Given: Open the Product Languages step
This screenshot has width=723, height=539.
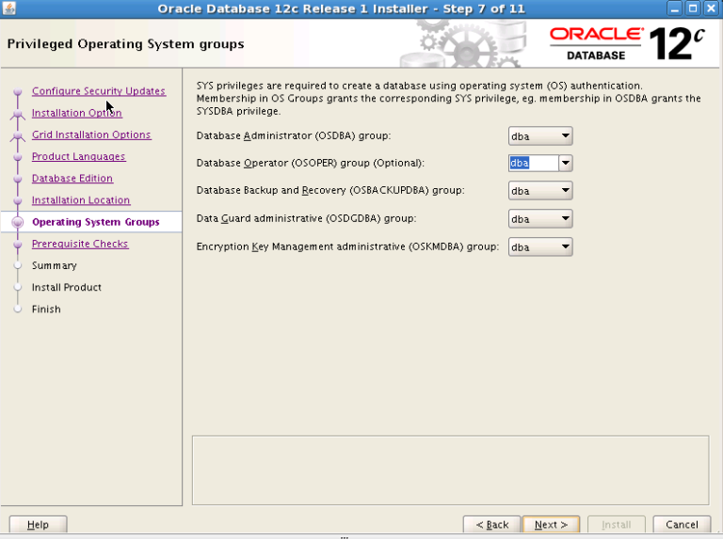Looking at the screenshot, I should tap(78, 156).
